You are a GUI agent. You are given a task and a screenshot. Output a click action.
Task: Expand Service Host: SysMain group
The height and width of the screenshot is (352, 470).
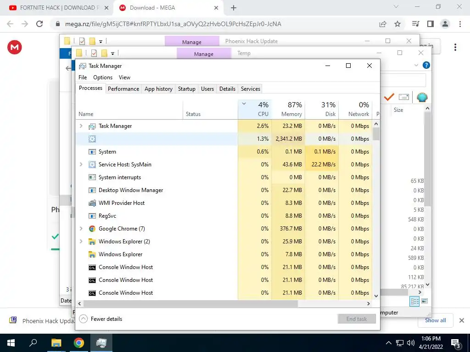click(81, 165)
